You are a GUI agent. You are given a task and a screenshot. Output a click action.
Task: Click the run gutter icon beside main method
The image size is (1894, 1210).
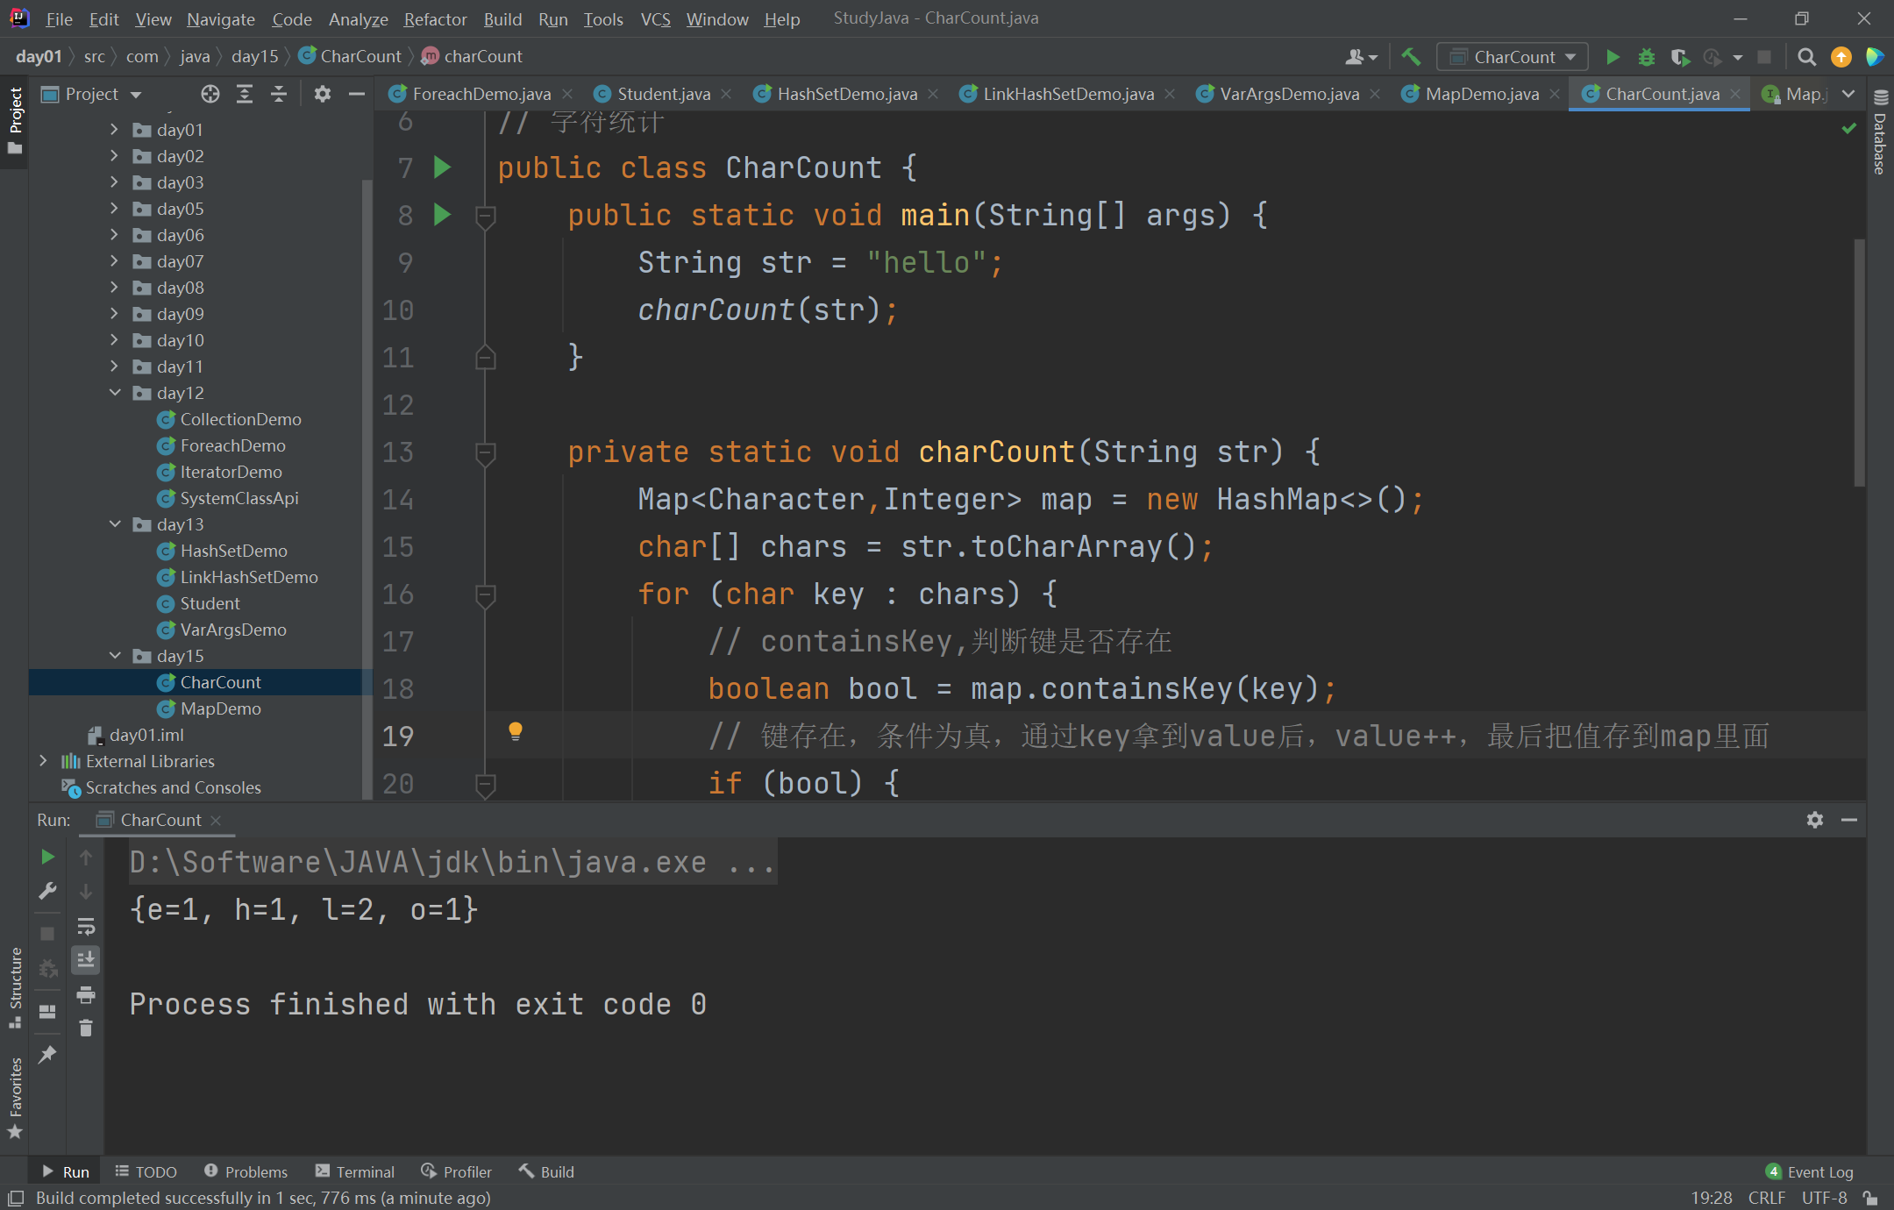[442, 215]
